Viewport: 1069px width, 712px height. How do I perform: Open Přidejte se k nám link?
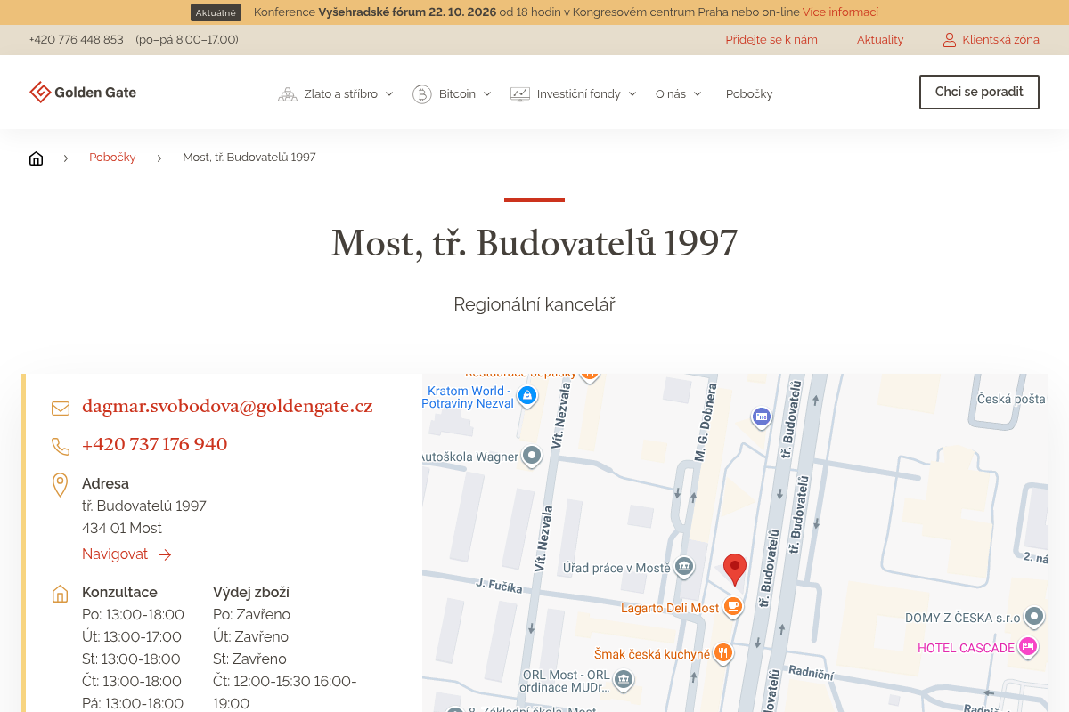point(771,39)
